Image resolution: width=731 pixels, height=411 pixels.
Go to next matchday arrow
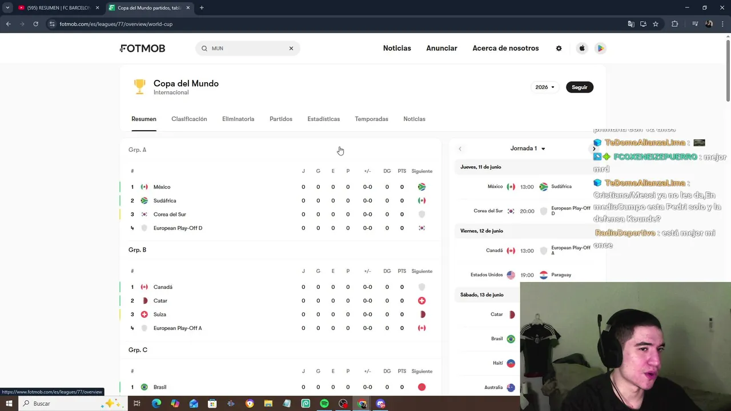[593, 148]
